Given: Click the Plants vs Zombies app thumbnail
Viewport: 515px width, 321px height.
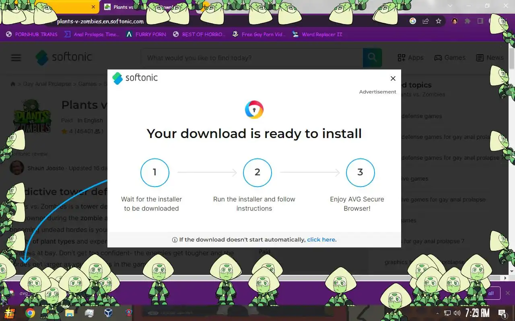Looking at the screenshot, I should click(32, 116).
